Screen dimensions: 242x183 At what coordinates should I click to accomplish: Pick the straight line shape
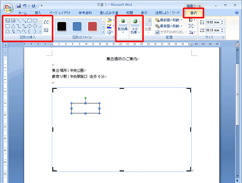[x=19, y=20]
